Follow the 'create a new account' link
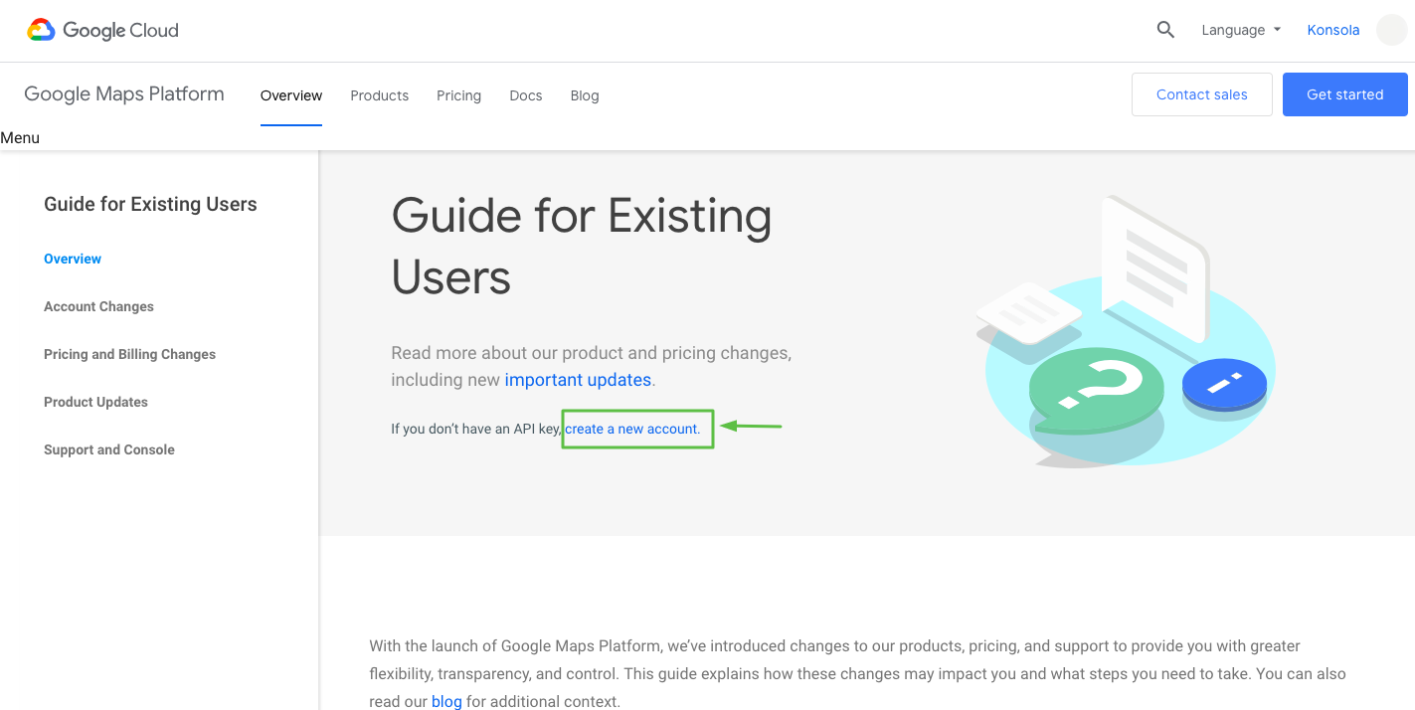The height and width of the screenshot is (710, 1415). [x=632, y=430]
